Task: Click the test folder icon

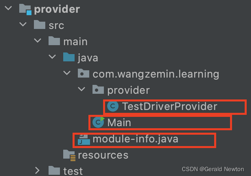Action: tap(54, 170)
